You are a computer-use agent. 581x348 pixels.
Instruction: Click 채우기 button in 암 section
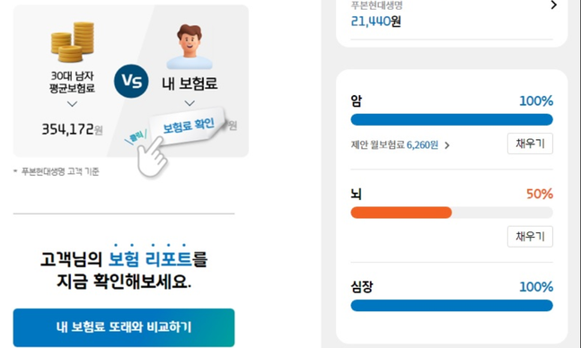click(x=530, y=144)
